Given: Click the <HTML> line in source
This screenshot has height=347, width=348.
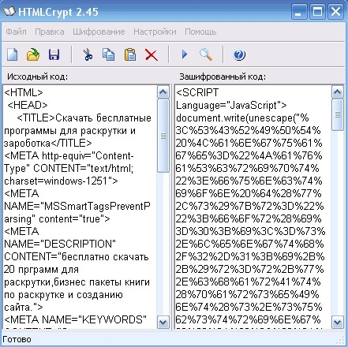Looking at the screenshot, I should (24, 92).
